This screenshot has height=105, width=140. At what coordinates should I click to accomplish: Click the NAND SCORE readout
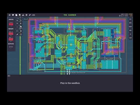pyautogui.click(x=126, y=14)
